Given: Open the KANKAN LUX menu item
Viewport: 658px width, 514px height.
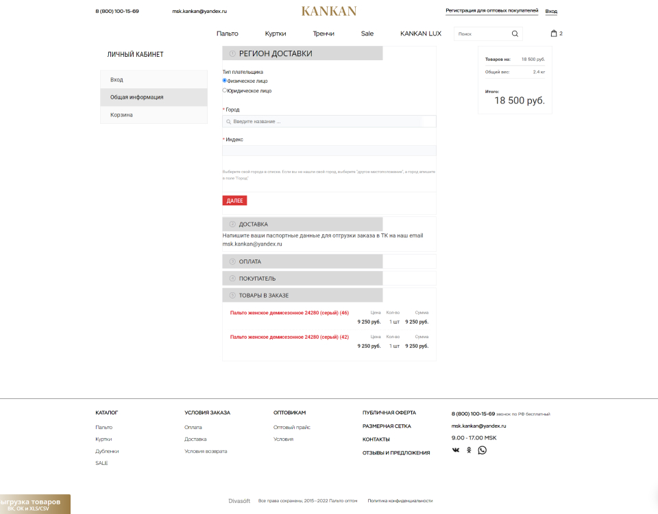Looking at the screenshot, I should 420,34.
